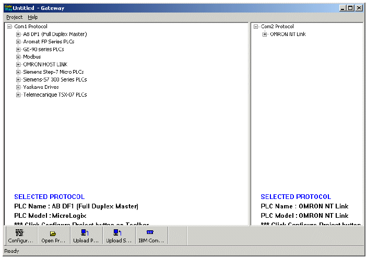Select AB DF1 (Full Duplex Master) protocol
The image size is (367, 258).
point(55,34)
